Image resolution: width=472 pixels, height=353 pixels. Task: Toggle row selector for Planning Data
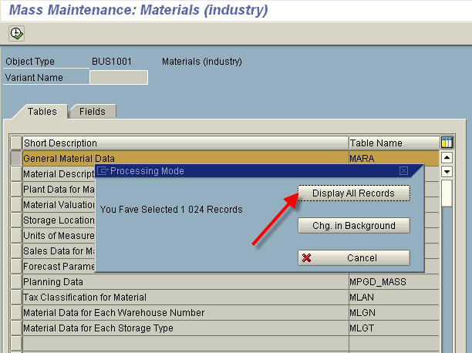pos(16,281)
